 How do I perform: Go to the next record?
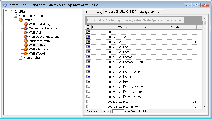click(x=140, y=111)
